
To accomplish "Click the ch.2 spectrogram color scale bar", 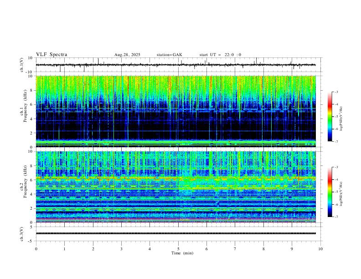I will point(330,192).
